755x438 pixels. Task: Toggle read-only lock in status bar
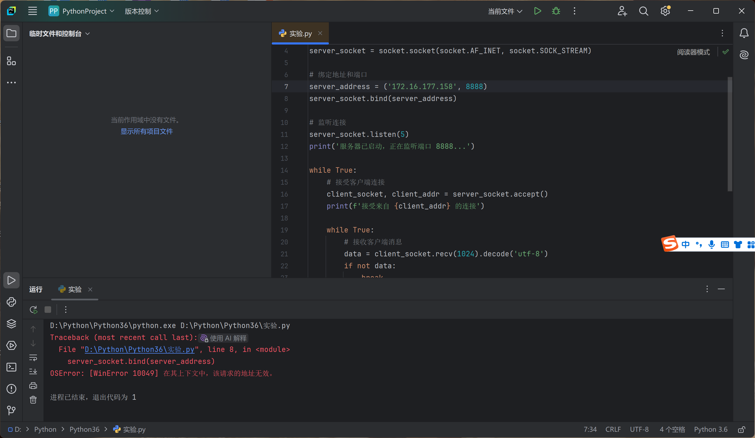click(x=741, y=430)
